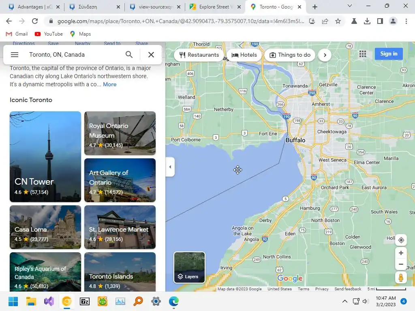This screenshot has width=415, height=311.
Task: Reload the page
Action: (x=35, y=21)
